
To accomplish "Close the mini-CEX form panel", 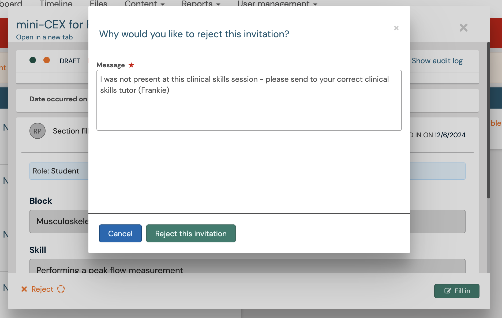I will (463, 28).
